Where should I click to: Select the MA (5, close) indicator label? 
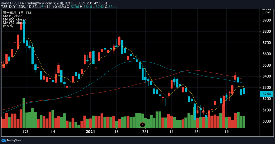click(13, 16)
